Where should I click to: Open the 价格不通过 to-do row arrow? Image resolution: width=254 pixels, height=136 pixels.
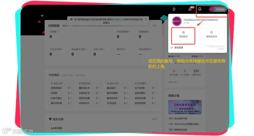[71, 98]
